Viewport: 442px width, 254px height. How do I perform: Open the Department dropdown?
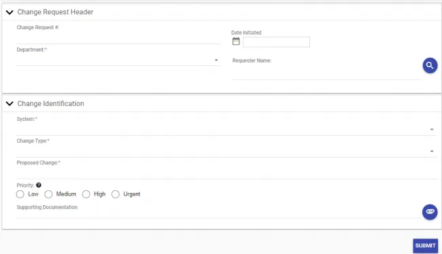tap(118, 60)
